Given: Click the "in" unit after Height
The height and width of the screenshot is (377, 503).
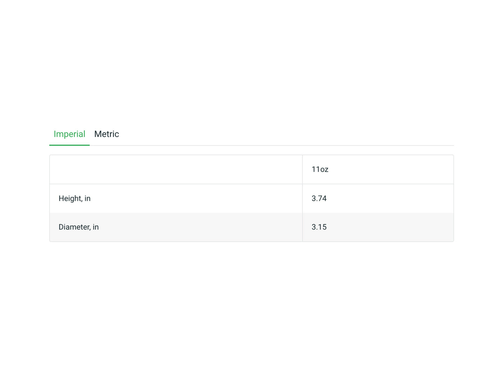Looking at the screenshot, I should pos(87,199).
